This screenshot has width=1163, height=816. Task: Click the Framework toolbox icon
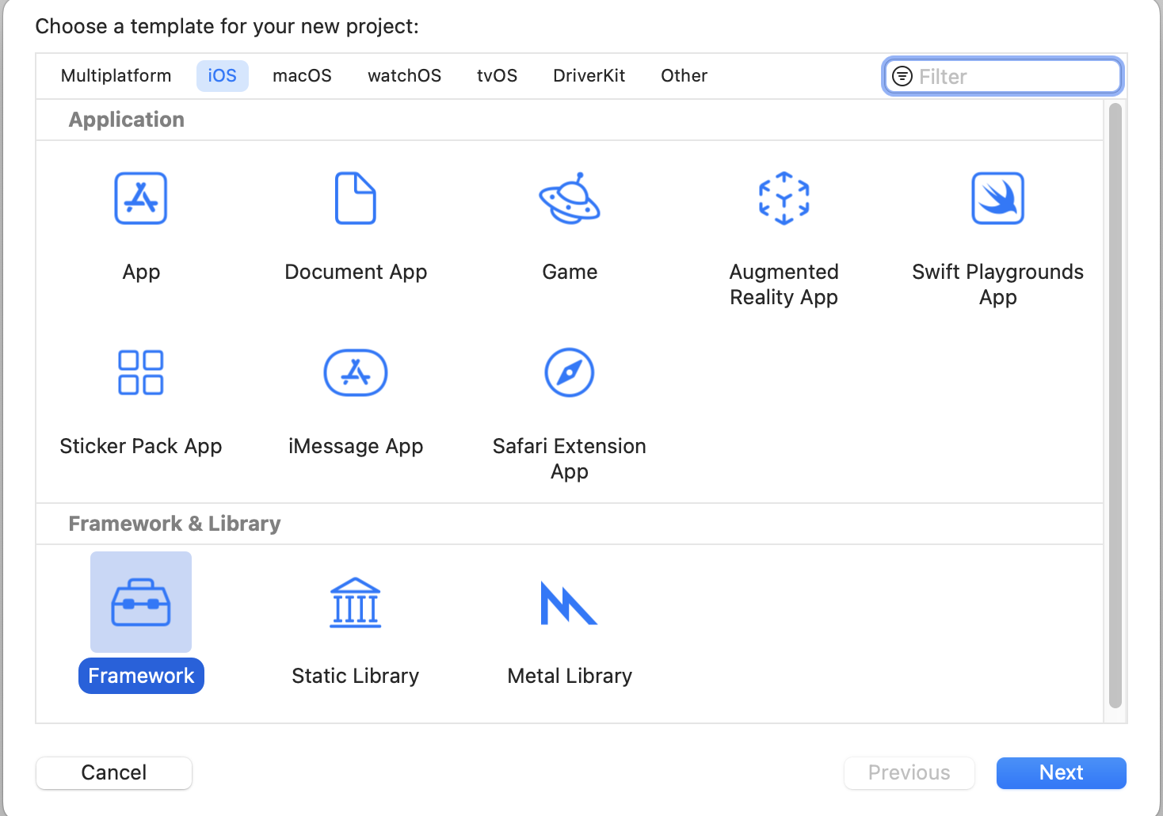point(141,602)
